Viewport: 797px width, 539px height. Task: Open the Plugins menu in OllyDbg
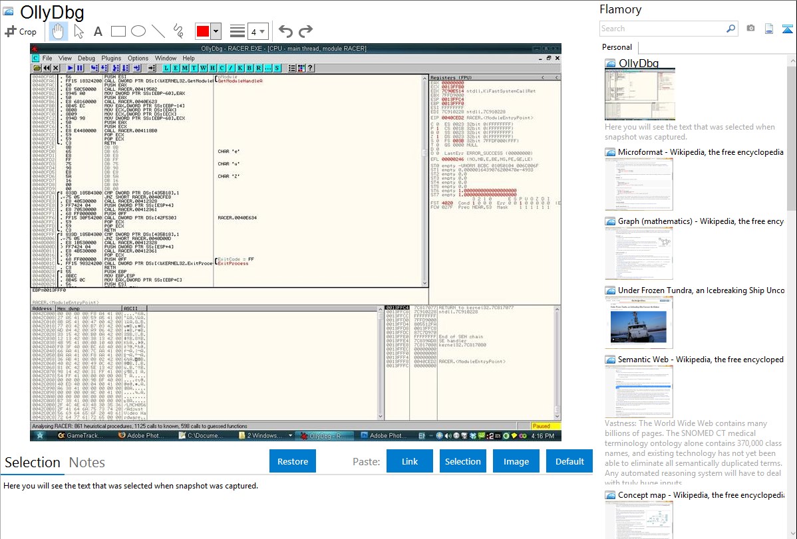pos(111,58)
